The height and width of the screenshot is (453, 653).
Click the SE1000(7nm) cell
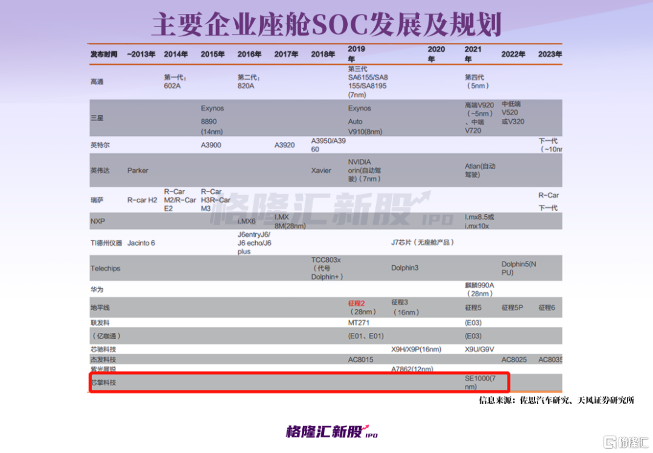coord(480,383)
